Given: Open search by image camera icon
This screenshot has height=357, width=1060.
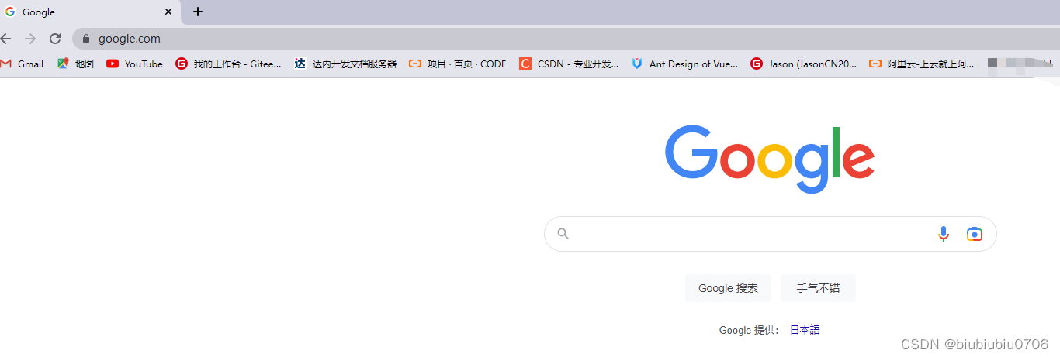Looking at the screenshot, I should point(975,234).
